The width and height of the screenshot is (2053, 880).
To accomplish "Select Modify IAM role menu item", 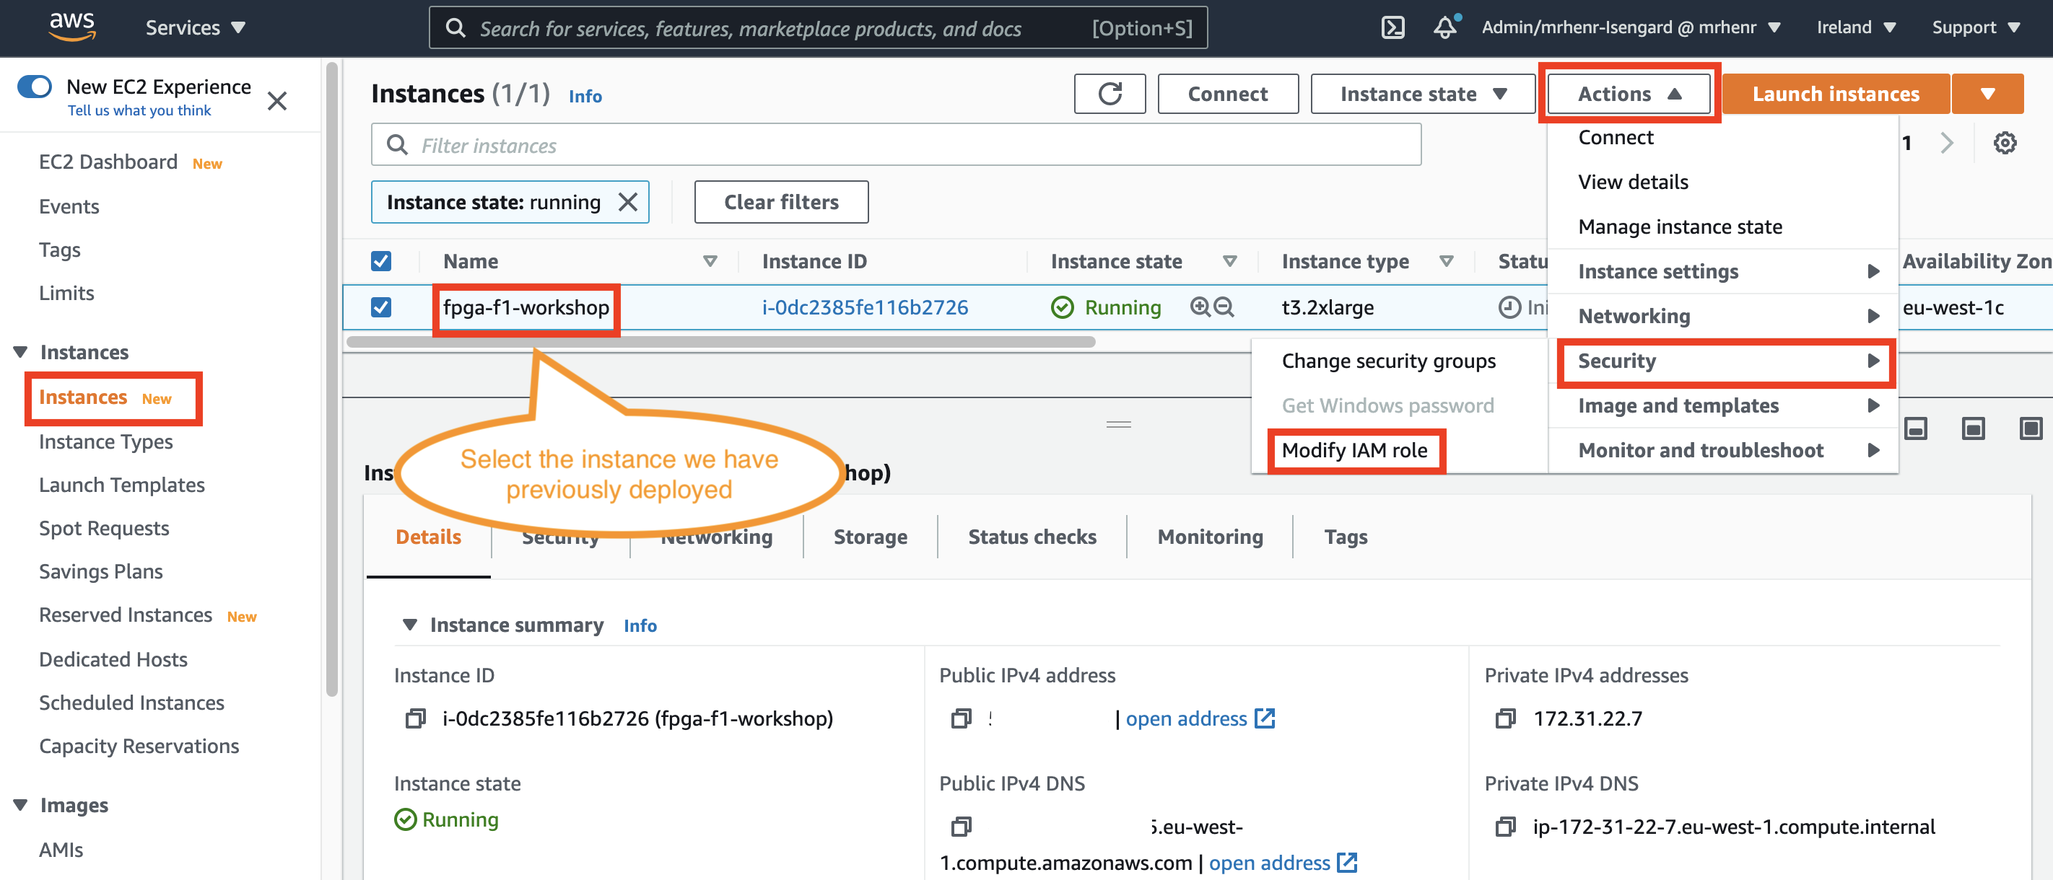I will click(1354, 451).
